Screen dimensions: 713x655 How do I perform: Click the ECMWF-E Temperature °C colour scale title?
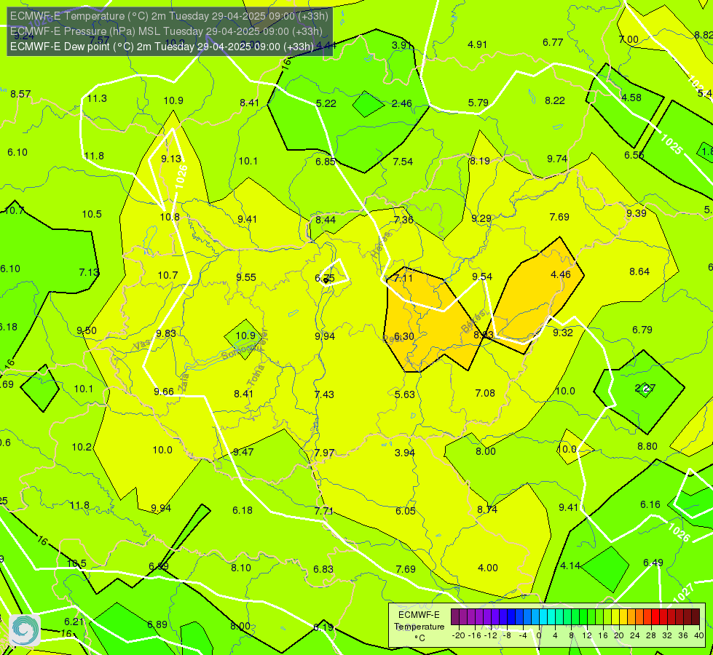point(419,627)
